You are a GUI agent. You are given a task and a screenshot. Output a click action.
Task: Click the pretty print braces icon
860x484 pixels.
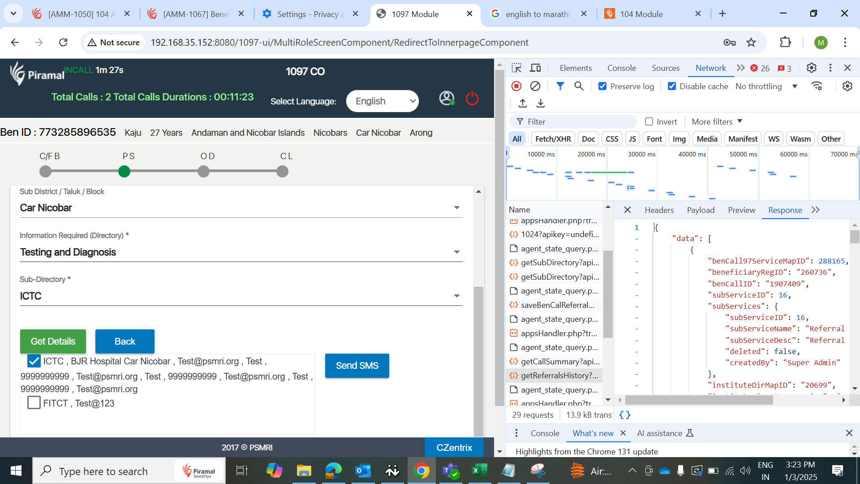point(624,415)
